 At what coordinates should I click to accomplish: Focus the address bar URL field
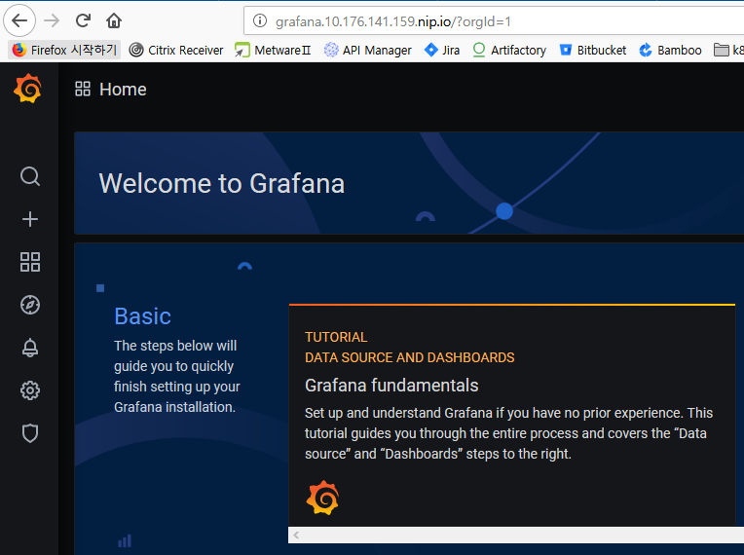click(x=494, y=21)
